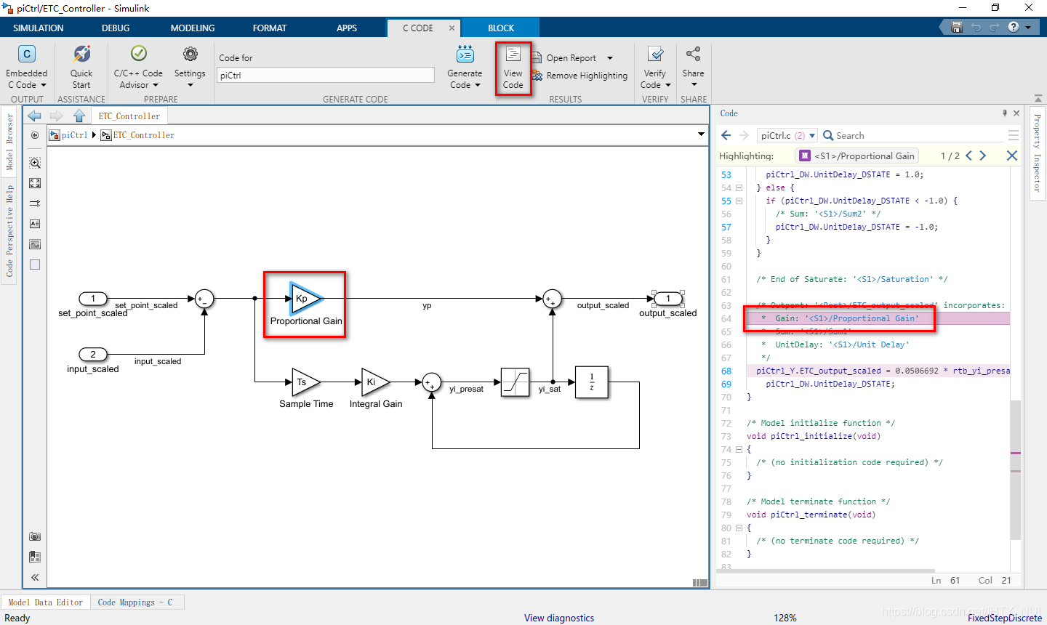Go to previous highlighted code occurrence
The height and width of the screenshot is (625, 1047).
click(x=968, y=156)
